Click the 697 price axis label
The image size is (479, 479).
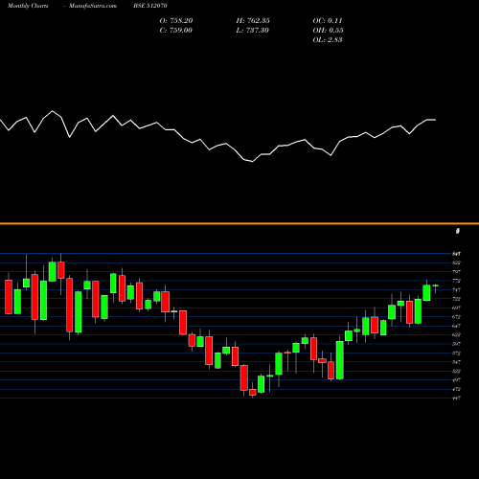[x=456, y=308]
